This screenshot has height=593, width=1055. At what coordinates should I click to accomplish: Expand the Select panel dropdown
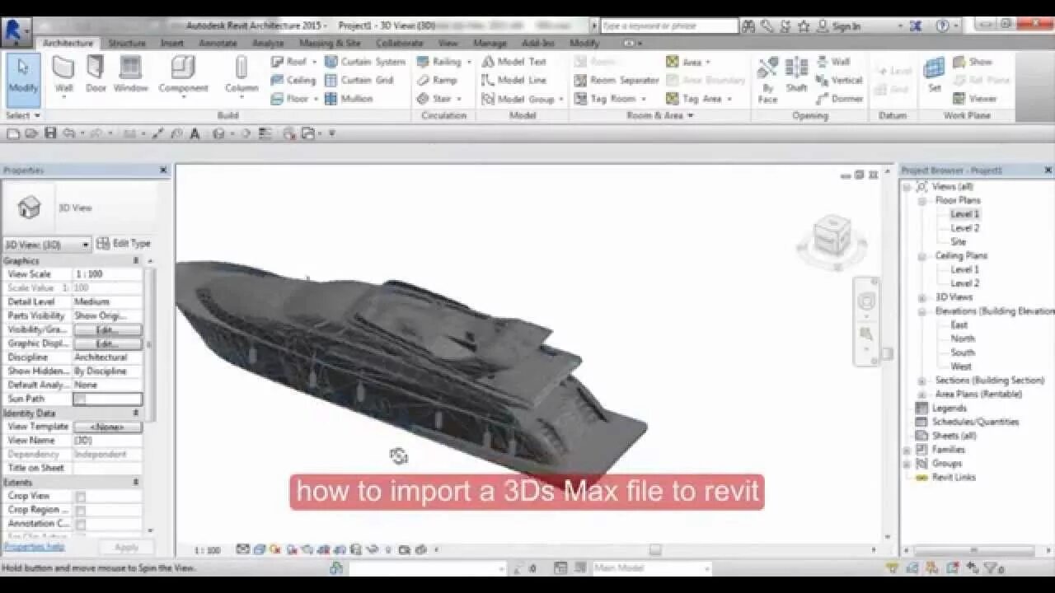(22, 115)
